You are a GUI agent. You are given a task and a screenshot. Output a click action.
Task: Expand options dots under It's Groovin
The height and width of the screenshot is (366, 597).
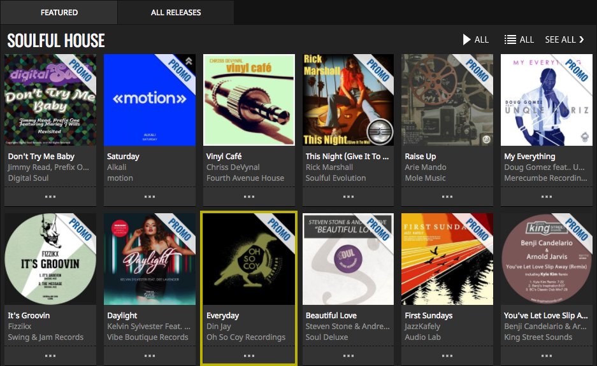[x=50, y=356]
